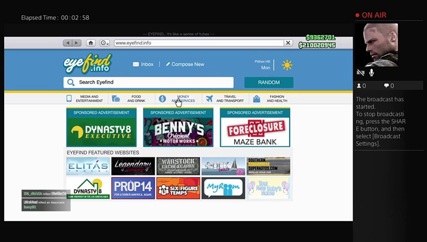Click the EYEFIND FEATURED WEBSITES heading
427x242 pixels.
click(x=103, y=153)
